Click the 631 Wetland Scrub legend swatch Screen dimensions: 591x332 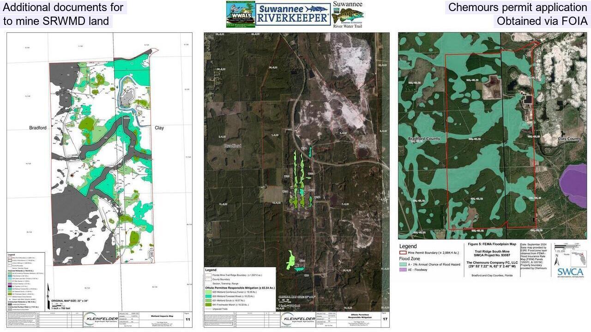pos(208,301)
